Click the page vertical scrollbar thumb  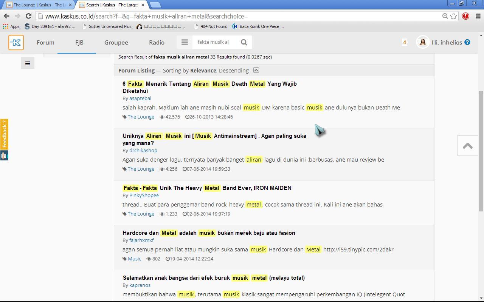coord(481,151)
